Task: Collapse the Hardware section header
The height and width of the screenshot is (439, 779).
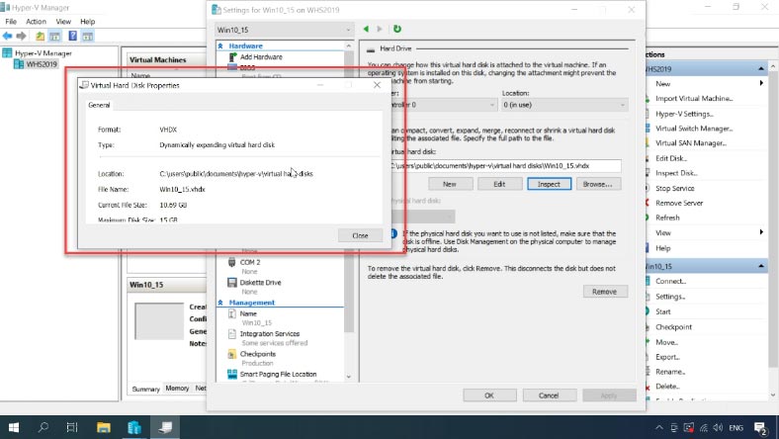Action: pos(220,45)
